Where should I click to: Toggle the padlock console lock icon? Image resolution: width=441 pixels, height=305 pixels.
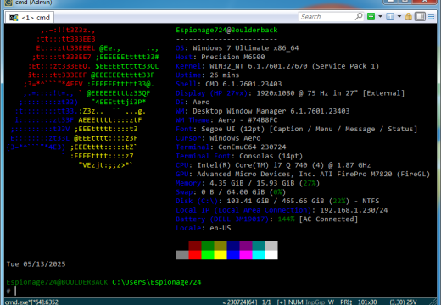pos(409,17)
